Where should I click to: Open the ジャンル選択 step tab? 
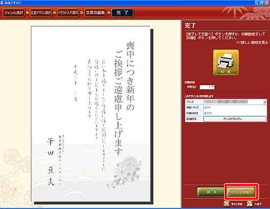point(13,13)
